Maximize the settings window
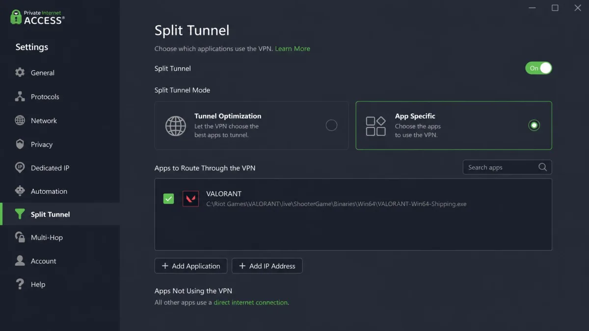589x331 pixels. coord(555,8)
